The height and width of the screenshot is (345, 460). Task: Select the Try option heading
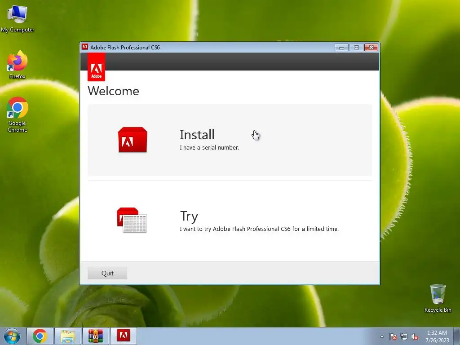tap(189, 217)
